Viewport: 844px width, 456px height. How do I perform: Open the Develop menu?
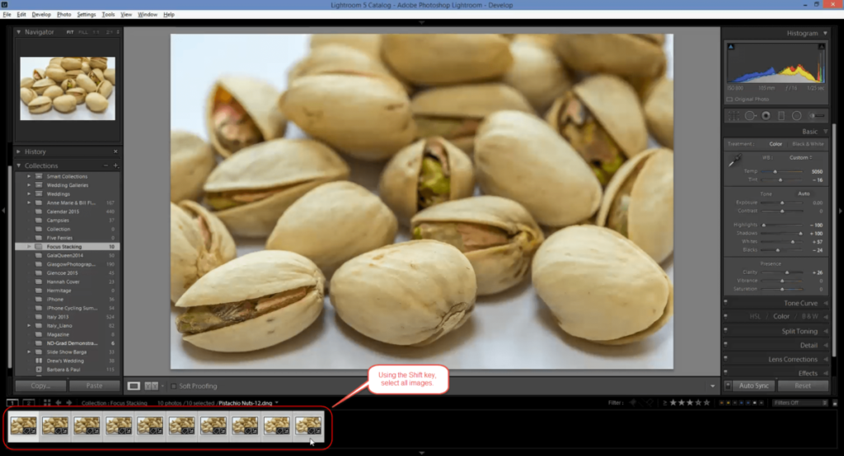pyautogui.click(x=41, y=15)
